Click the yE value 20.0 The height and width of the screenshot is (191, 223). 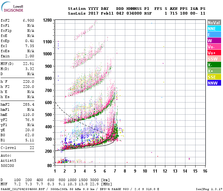30,130
